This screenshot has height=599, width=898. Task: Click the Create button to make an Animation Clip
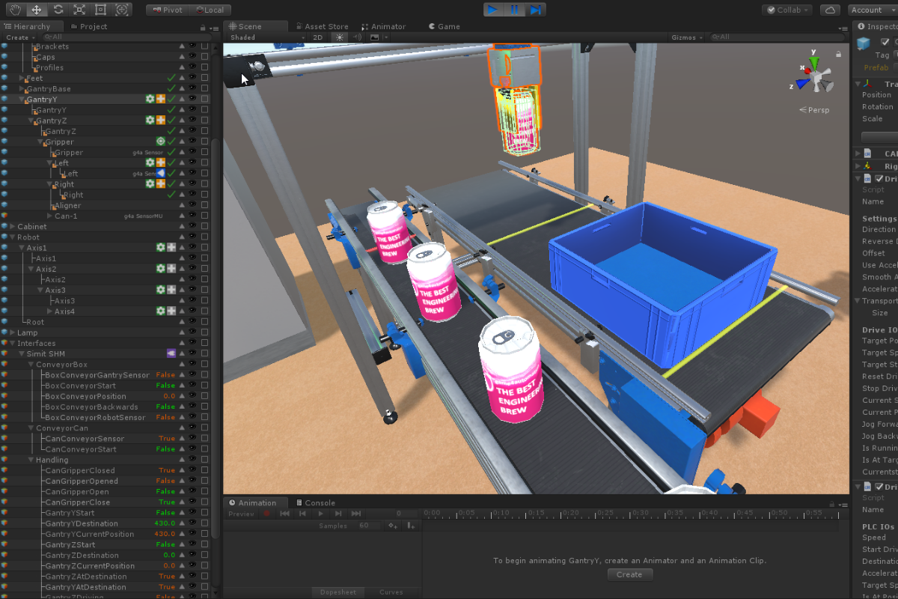click(x=629, y=574)
